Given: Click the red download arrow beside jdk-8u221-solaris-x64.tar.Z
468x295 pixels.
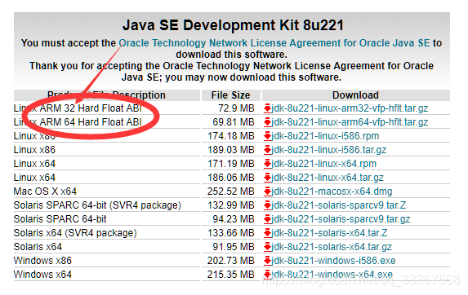Looking at the screenshot, I should tap(267, 233).
